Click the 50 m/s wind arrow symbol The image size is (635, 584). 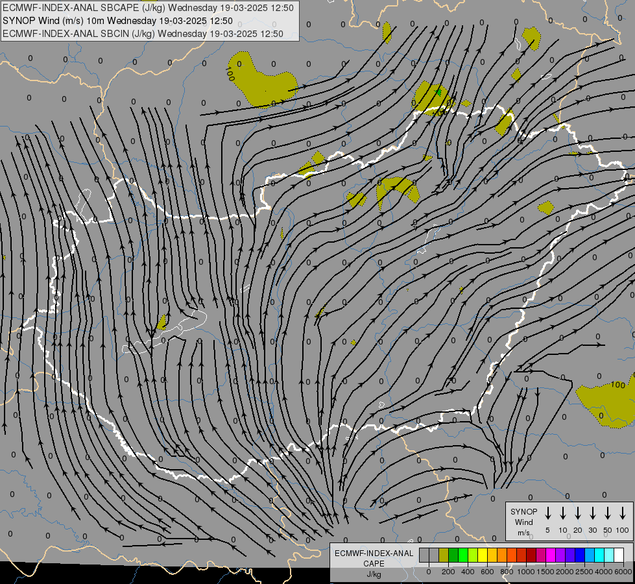pos(608,513)
